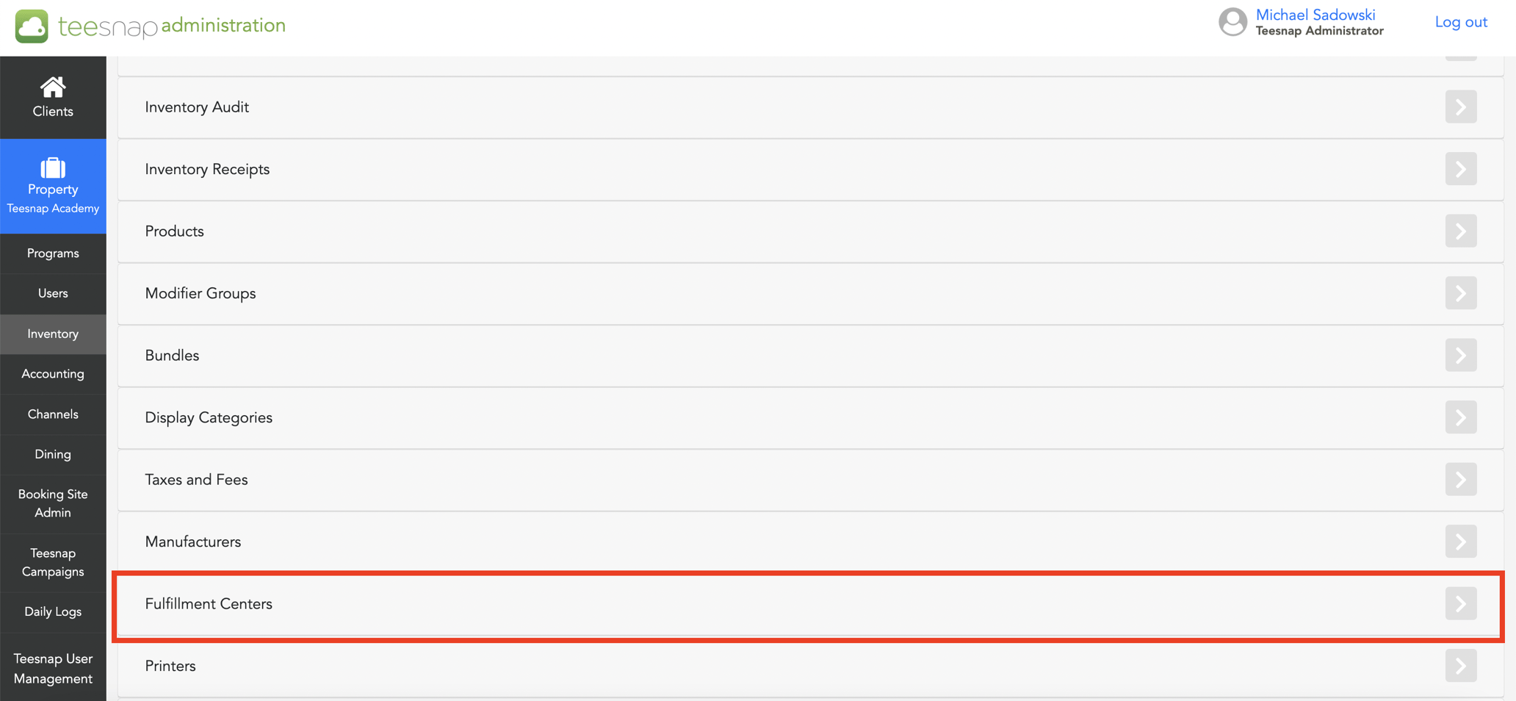
Task: Click the Log out link
Action: click(1460, 22)
